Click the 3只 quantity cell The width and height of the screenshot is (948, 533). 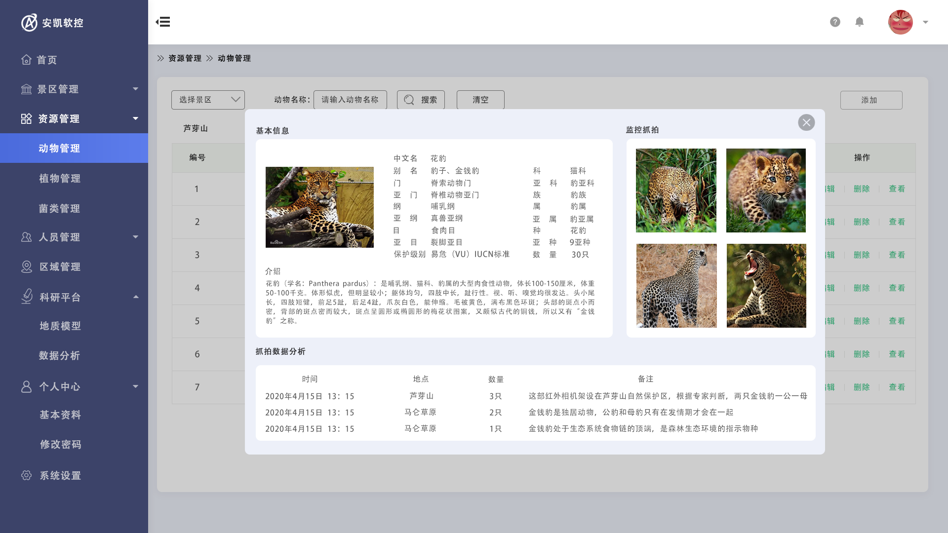(495, 396)
